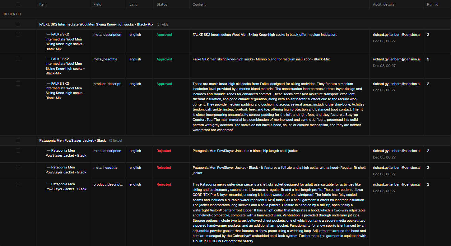This screenshot has height=246, width=451.
Task: Tick the rejected Patagonia product_description row checkbox
Action: click(18, 184)
